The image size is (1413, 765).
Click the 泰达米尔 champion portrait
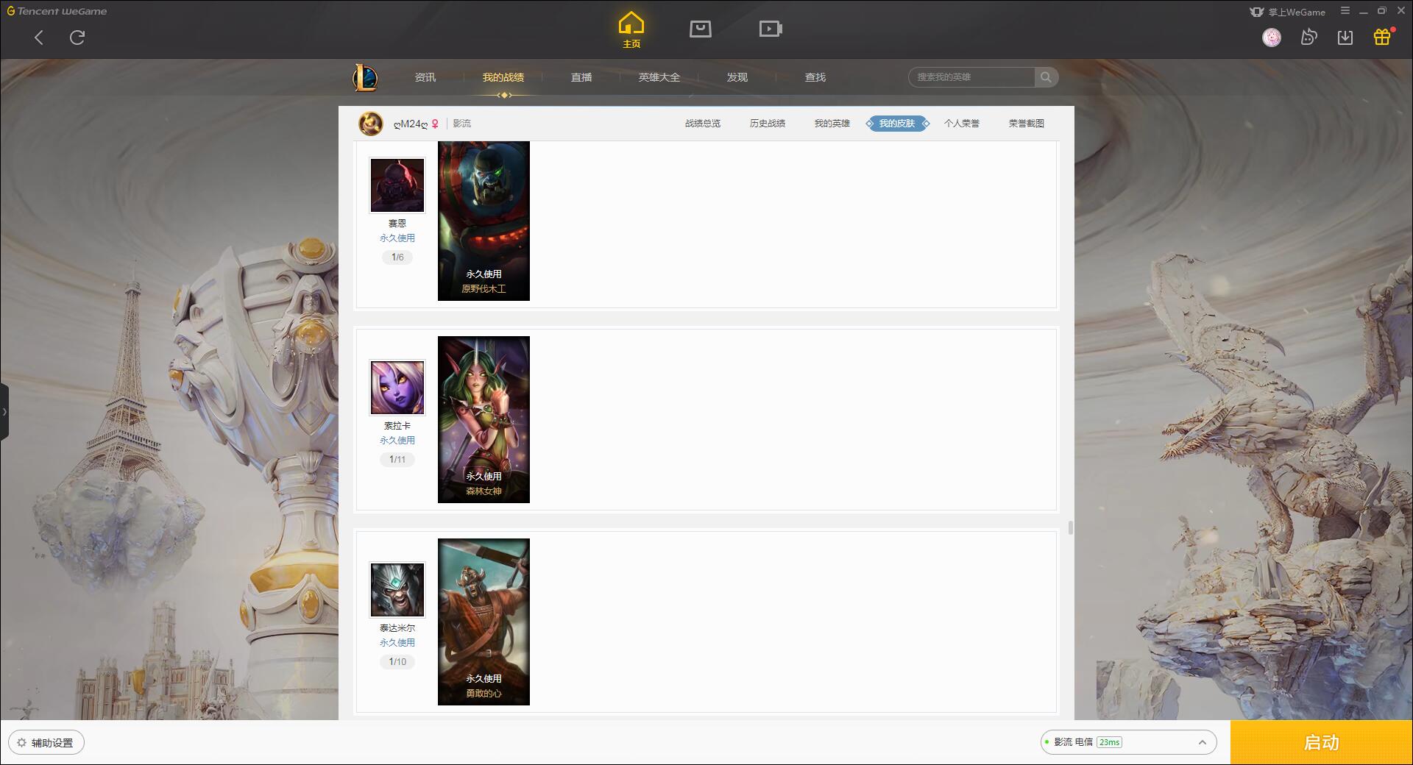[x=397, y=590]
